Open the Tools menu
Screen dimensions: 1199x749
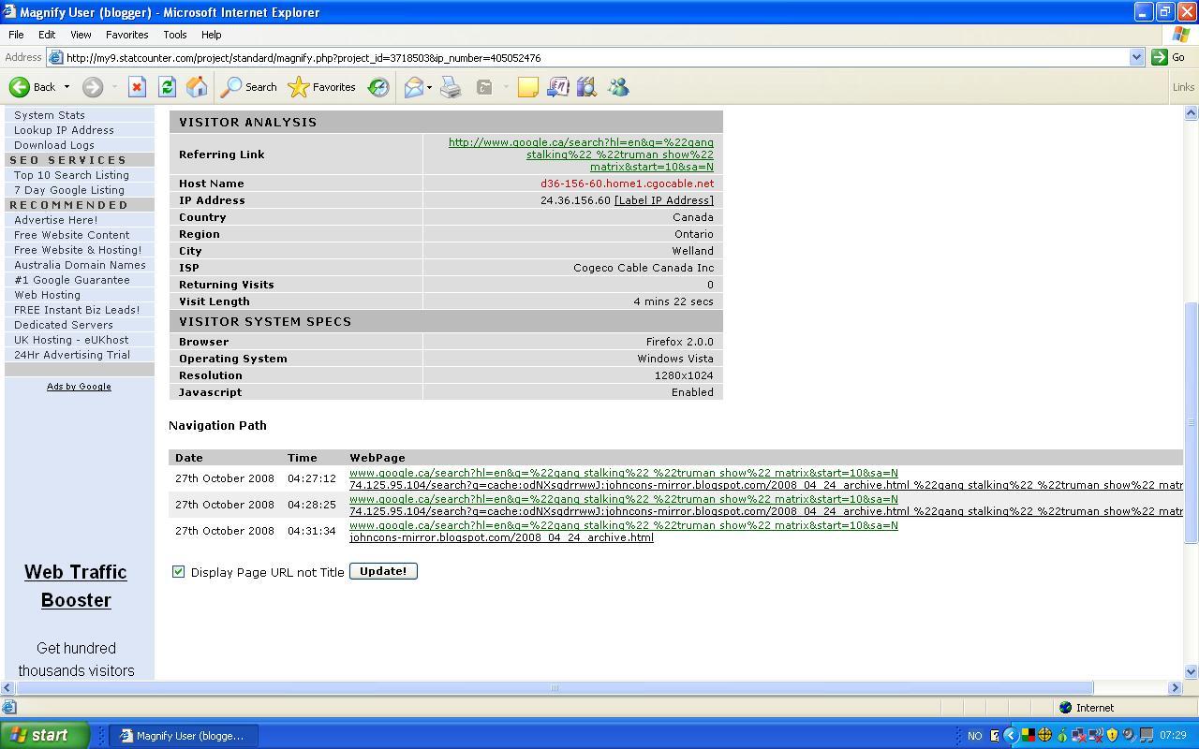point(175,35)
